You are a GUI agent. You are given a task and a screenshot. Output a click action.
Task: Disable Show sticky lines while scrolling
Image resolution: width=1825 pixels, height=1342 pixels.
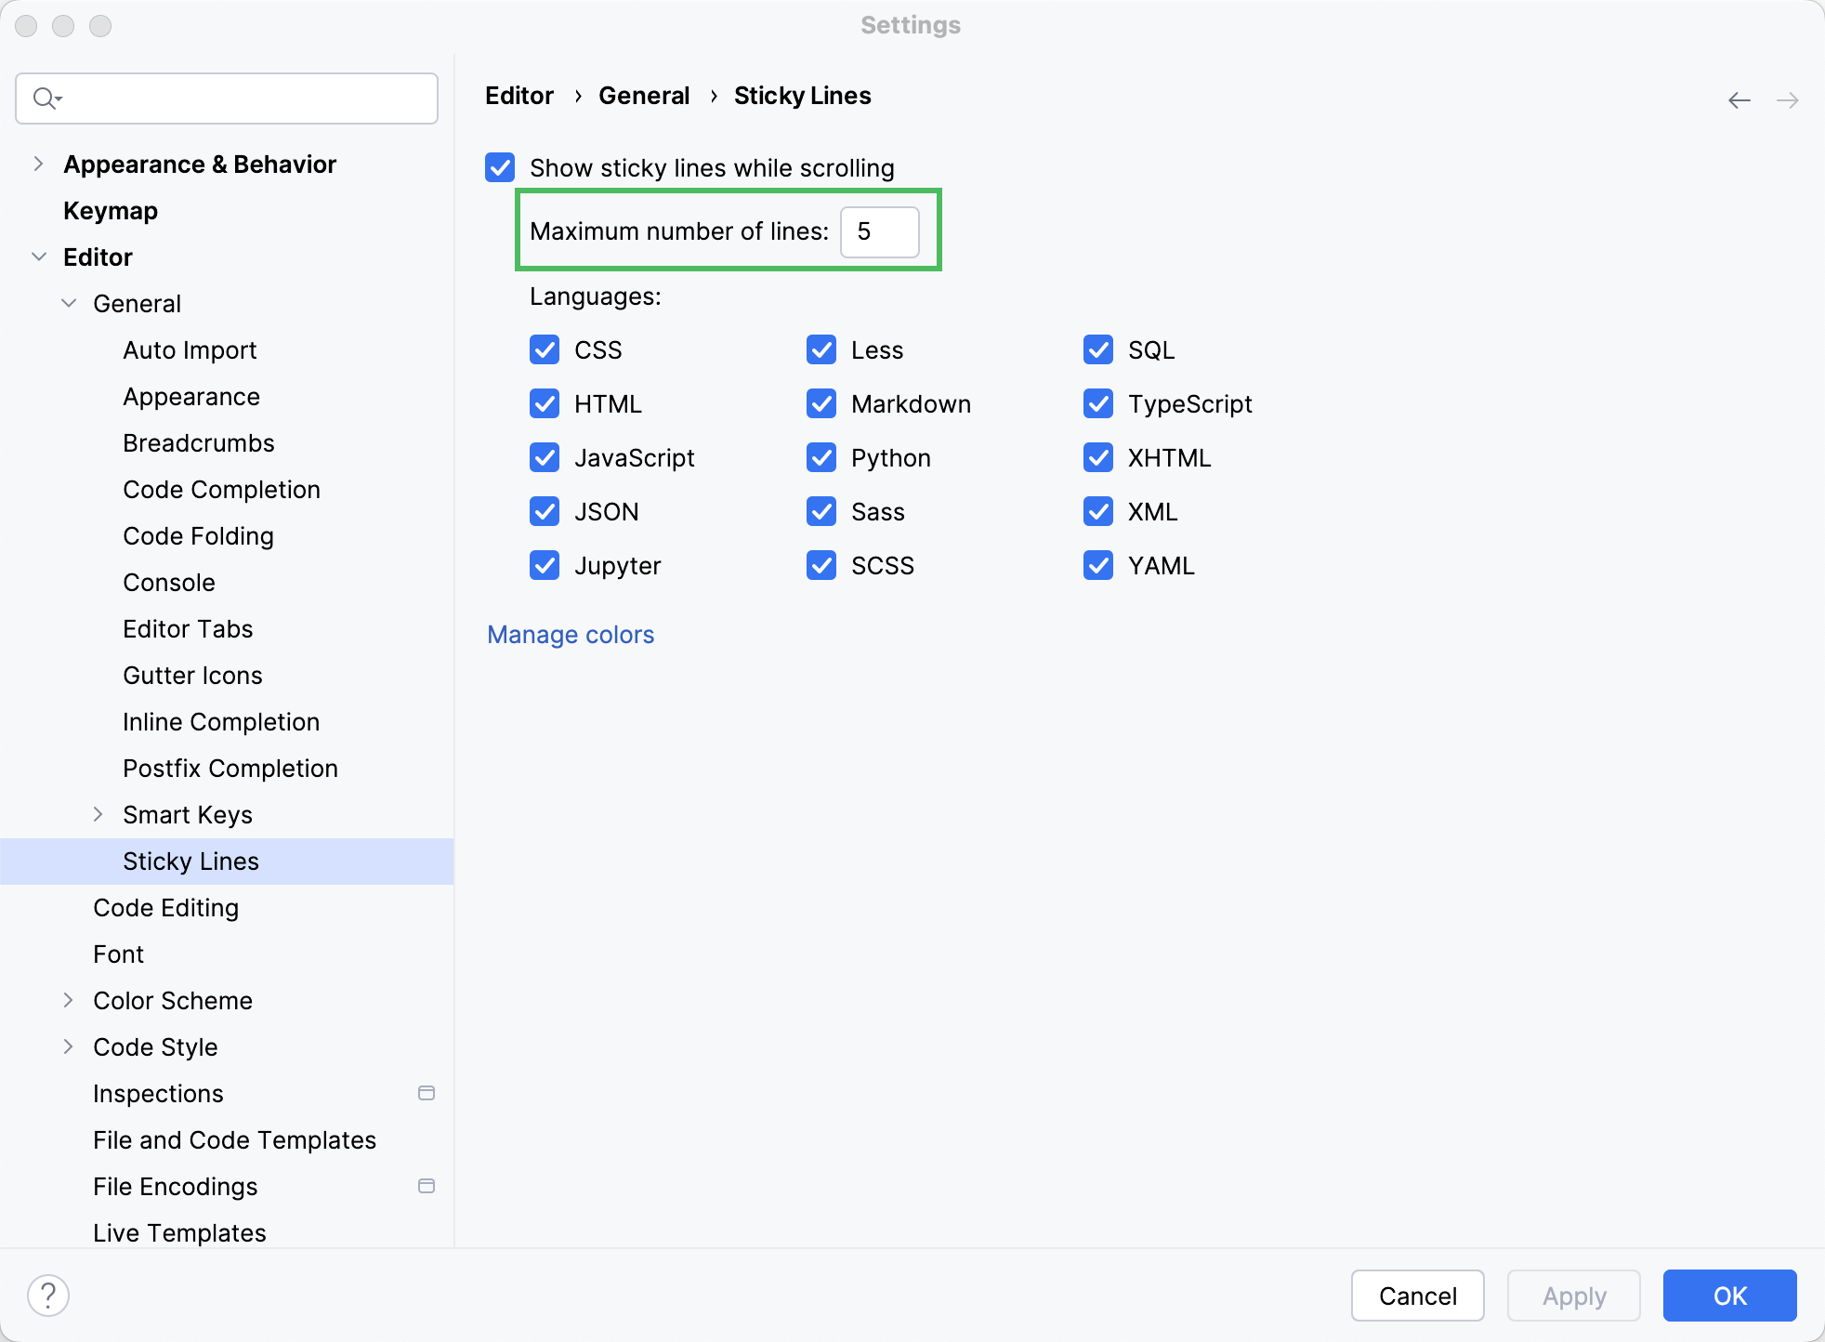[x=500, y=168]
